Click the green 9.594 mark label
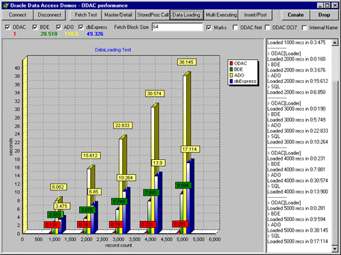 (x=183, y=185)
